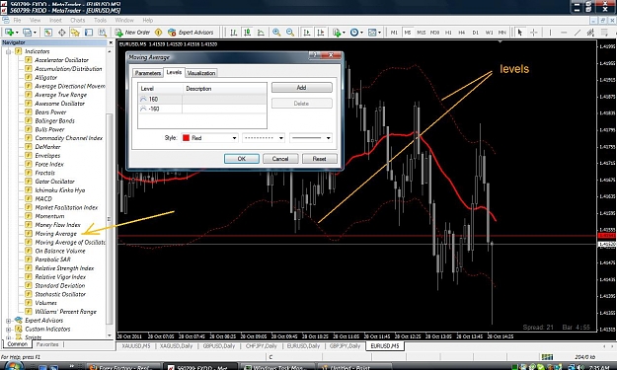Switch chart to candlesticks
The image size is (617, 370).
[x=248, y=33]
